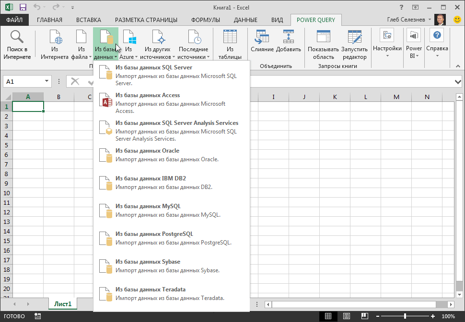The width and height of the screenshot is (465, 322).
Task: Click the Name Box showing A1
Action: [x=23, y=81]
